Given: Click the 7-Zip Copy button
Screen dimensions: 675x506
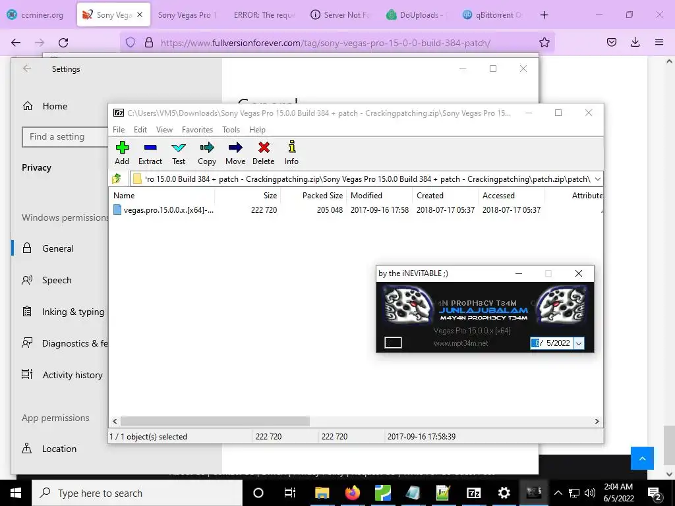Looking at the screenshot, I should coord(207,153).
